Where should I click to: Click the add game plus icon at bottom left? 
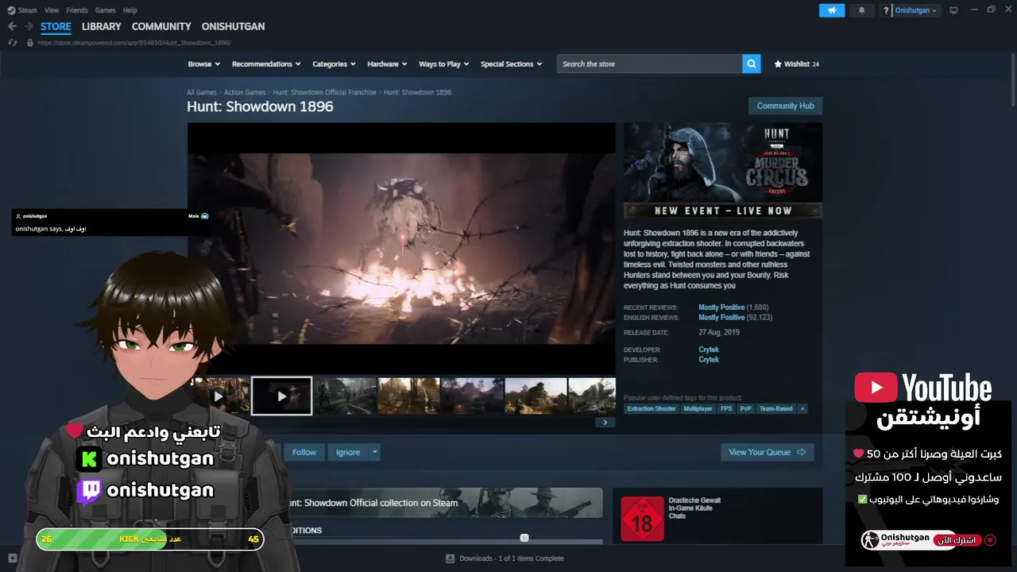click(x=12, y=558)
